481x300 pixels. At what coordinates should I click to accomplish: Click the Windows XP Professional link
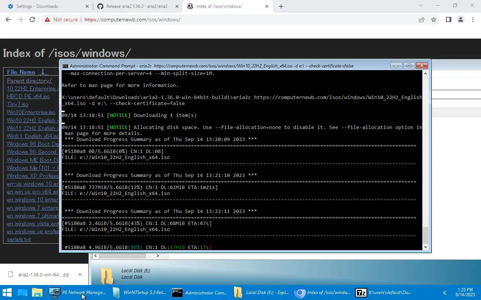(x=33, y=175)
